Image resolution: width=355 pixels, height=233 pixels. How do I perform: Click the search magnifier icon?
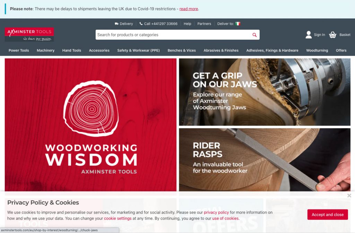coord(254,35)
